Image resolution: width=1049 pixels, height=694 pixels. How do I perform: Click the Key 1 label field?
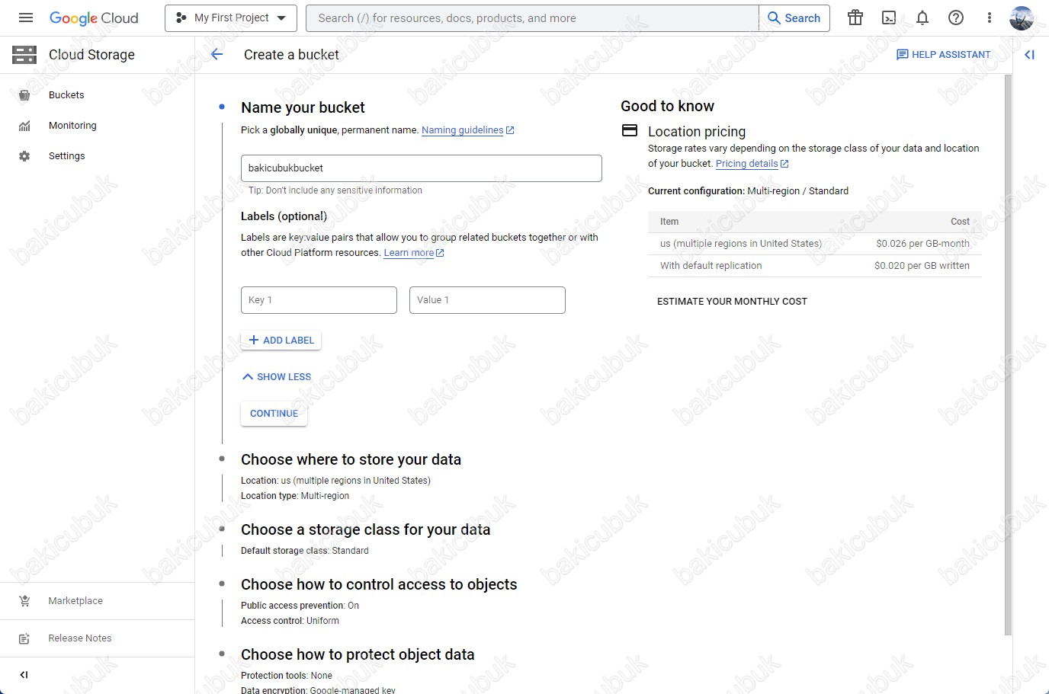click(x=319, y=300)
